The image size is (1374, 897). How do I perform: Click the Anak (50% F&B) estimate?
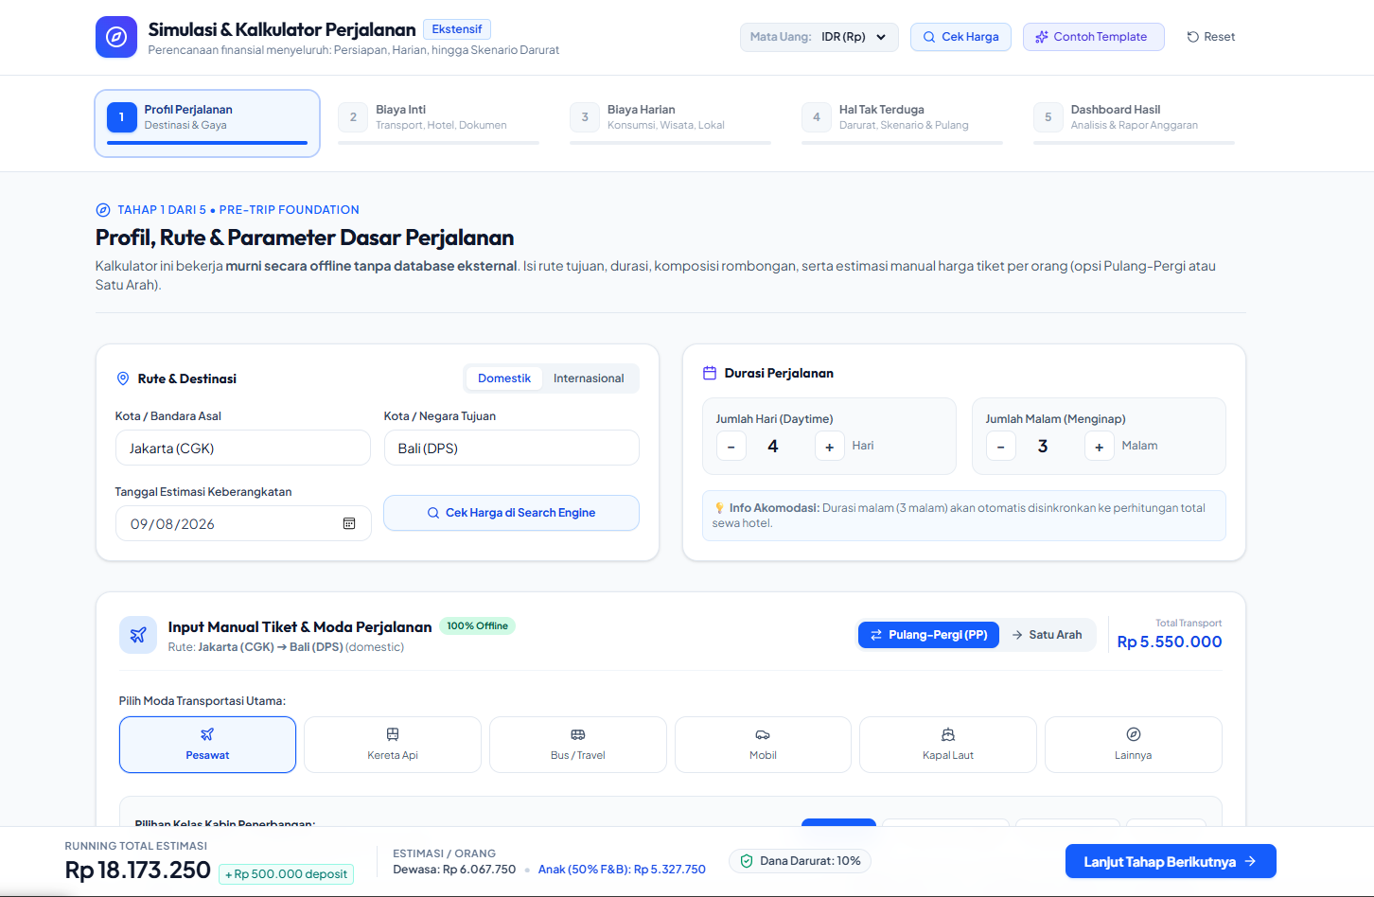pos(622,870)
